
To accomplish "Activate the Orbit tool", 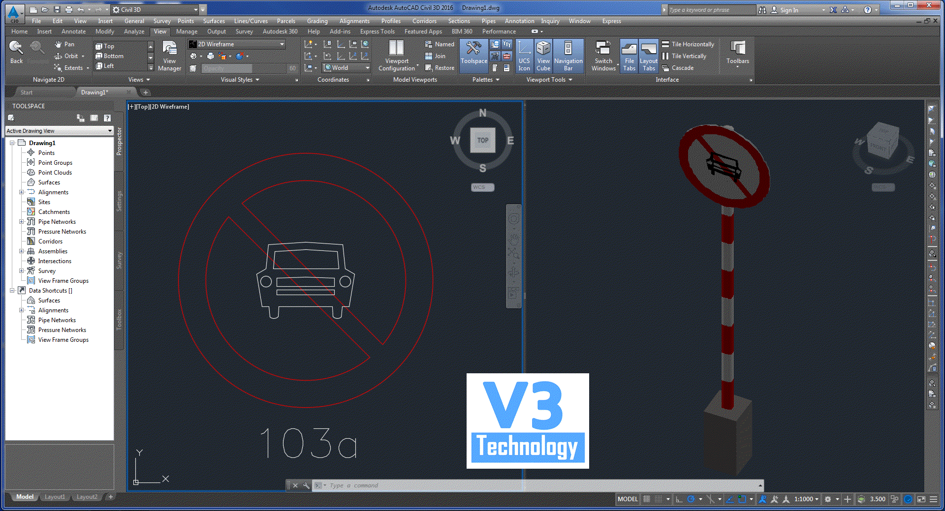I will (x=67, y=56).
